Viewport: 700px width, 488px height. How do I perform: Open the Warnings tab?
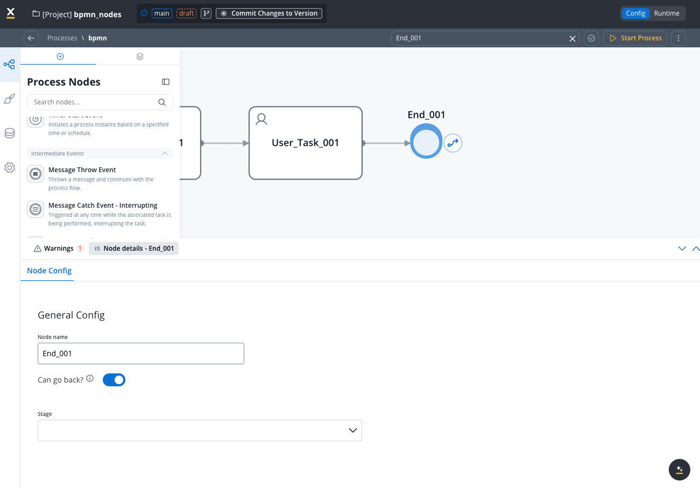tap(58, 249)
